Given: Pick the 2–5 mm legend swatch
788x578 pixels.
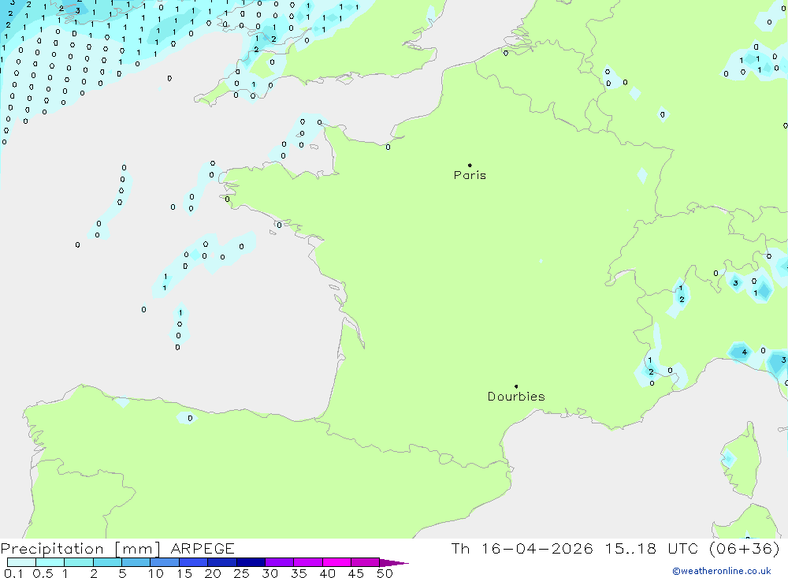Looking at the screenshot, I should click(107, 562).
